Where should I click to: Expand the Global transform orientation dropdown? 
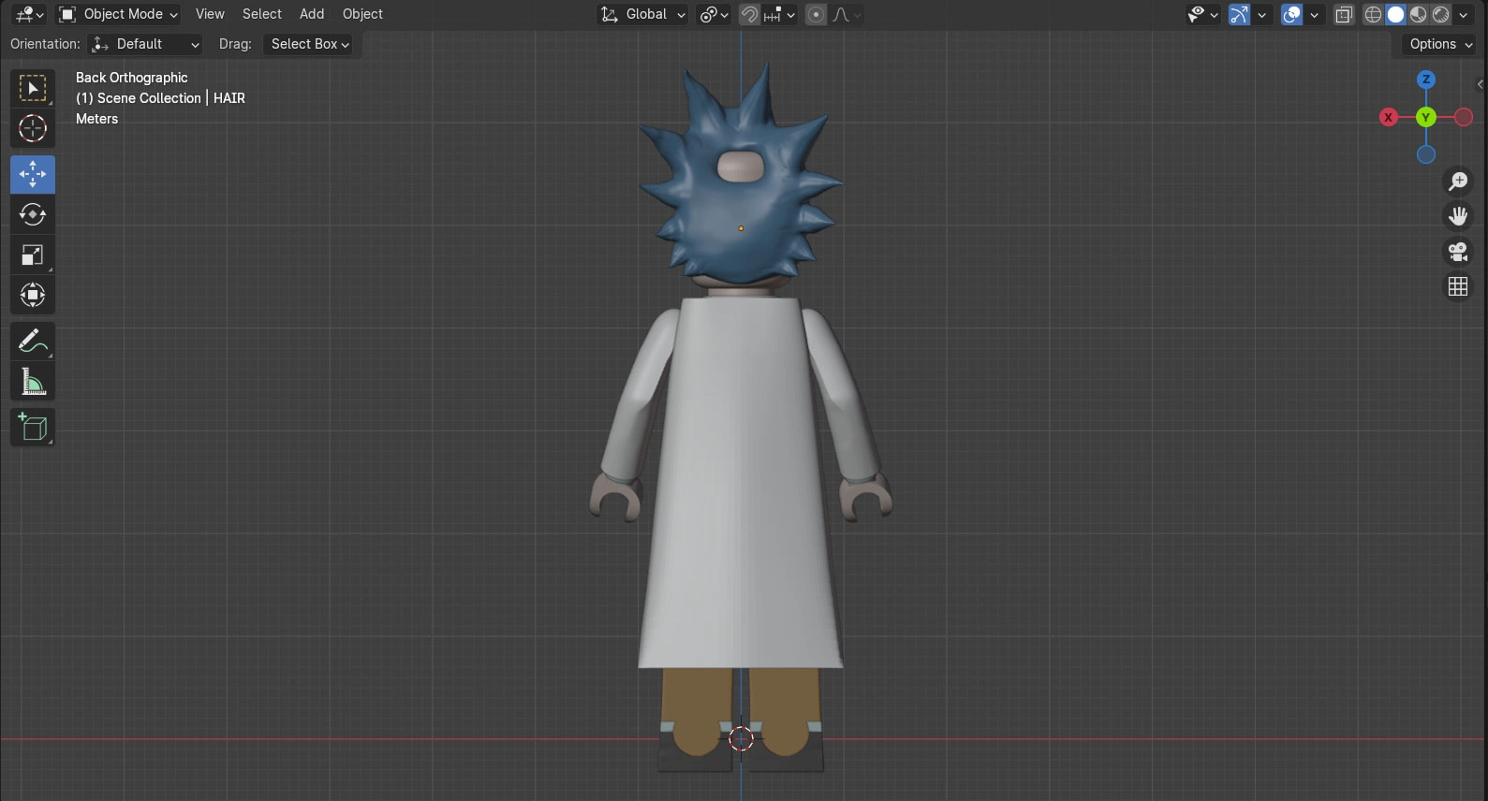(x=644, y=14)
